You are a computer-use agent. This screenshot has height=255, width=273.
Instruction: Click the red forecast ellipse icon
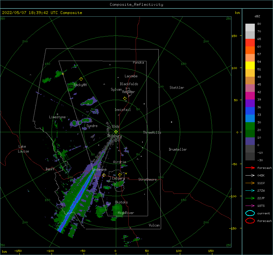250,221
